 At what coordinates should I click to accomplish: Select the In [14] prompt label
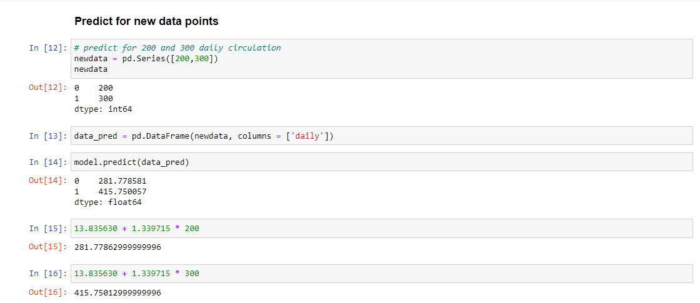[x=47, y=162]
